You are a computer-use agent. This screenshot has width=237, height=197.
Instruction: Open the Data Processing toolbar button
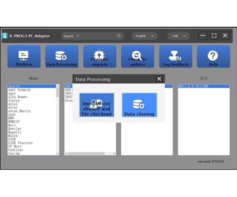62,56
